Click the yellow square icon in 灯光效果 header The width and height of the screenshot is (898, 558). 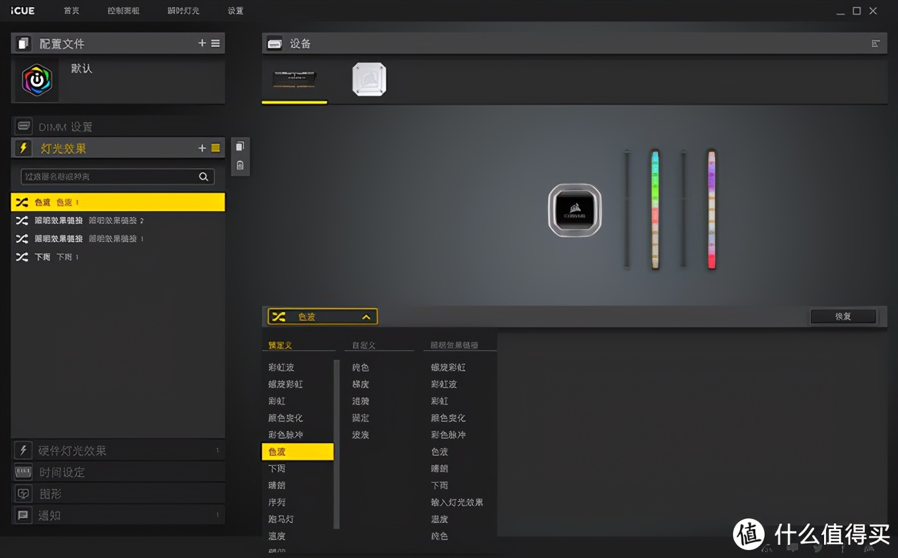pyautogui.click(x=215, y=148)
